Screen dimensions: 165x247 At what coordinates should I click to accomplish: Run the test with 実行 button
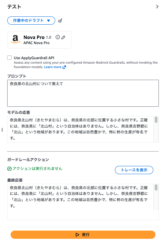(x=83, y=235)
